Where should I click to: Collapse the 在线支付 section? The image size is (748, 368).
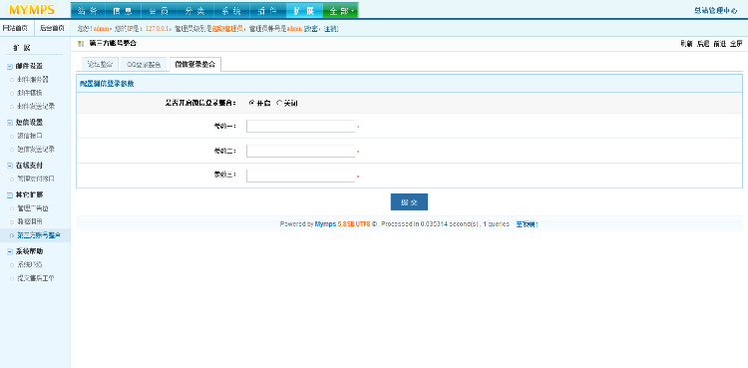pos(10,166)
